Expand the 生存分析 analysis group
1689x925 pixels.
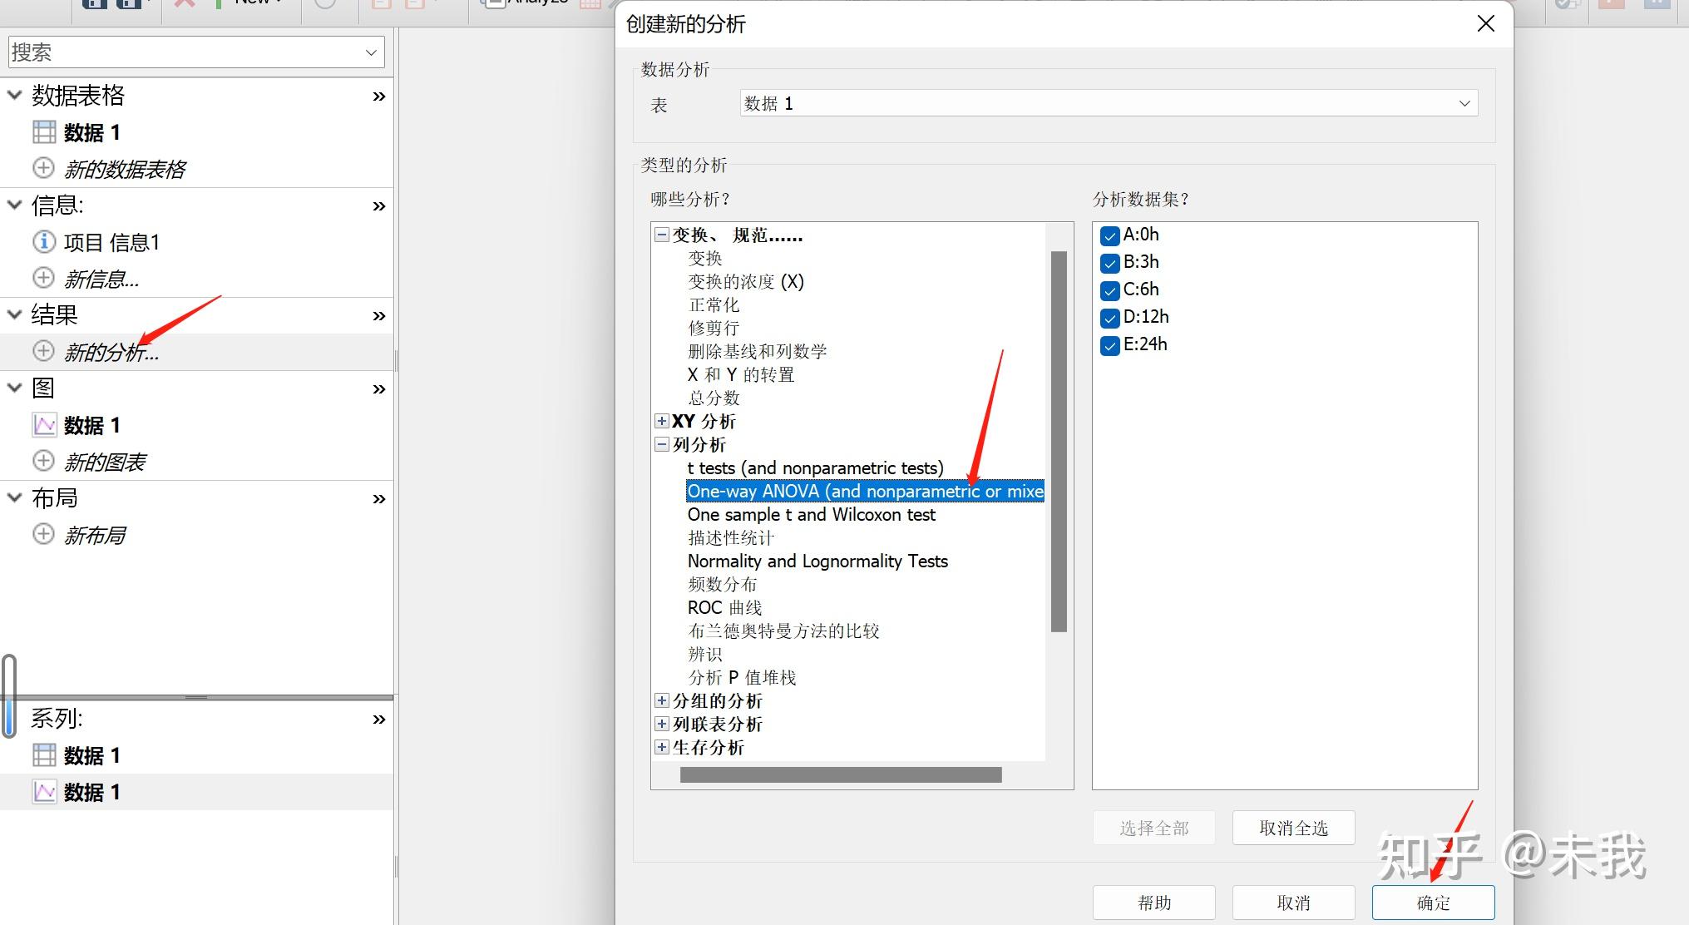pyautogui.click(x=662, y=747)
